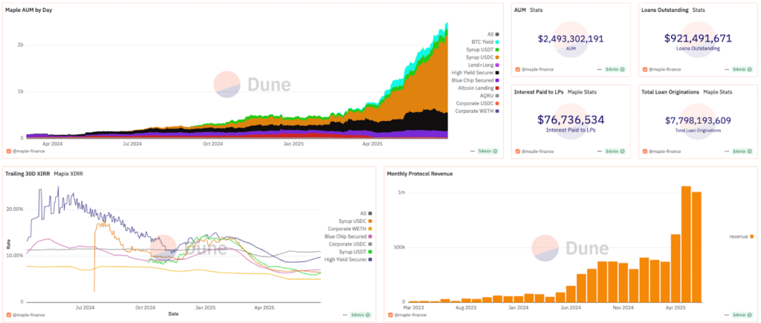Open @maple-finance link in Monthly Protocol Revenue panel
This screenshot has width=761, height=323.
(410, 315)
